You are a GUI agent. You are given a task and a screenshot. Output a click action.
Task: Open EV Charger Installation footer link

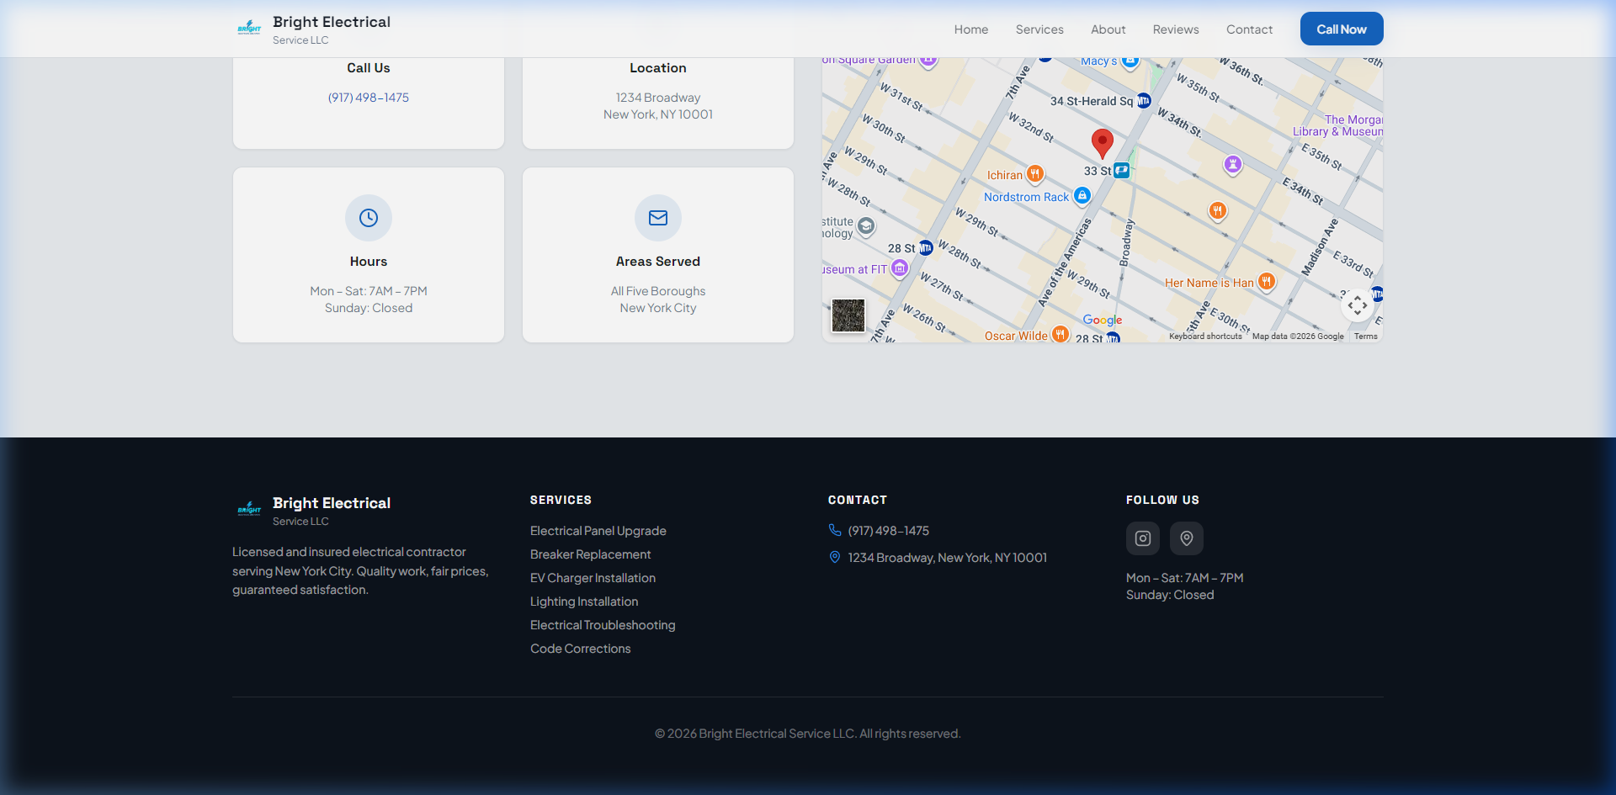593,578
